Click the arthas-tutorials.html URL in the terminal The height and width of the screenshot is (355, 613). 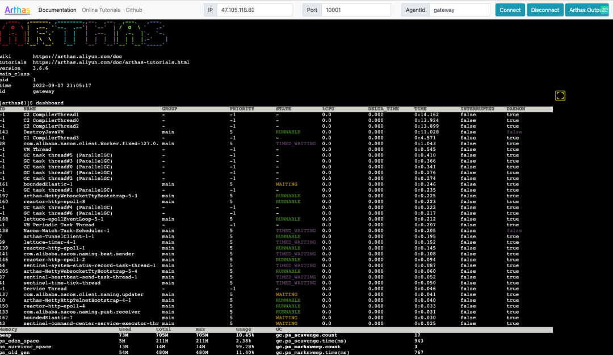tap(111, 62)
